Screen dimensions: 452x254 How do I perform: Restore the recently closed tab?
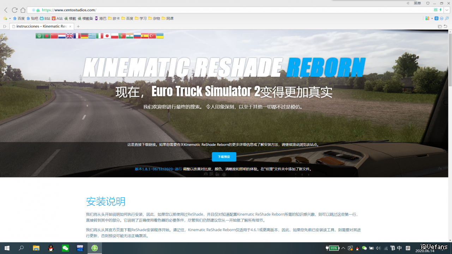coord(446,26)
